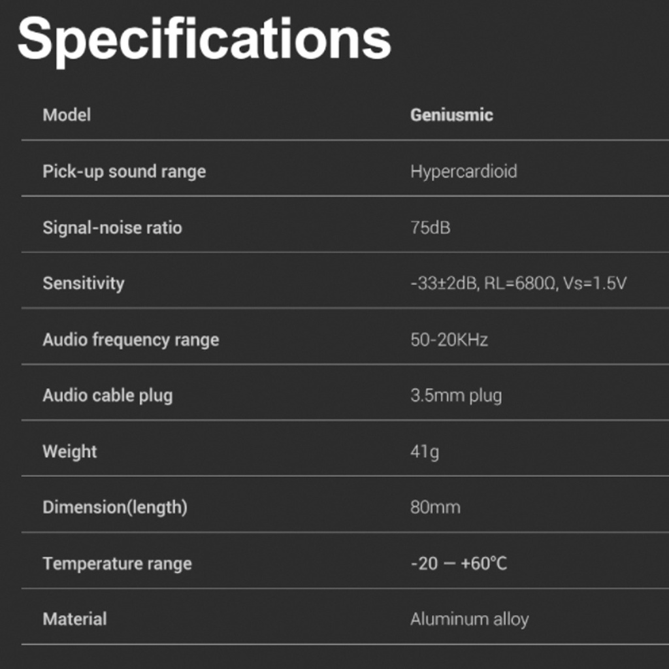The height and width of the screenshot is (669, 669).
Task: Click the -20 — +60°C value
Action: [459, 564]
